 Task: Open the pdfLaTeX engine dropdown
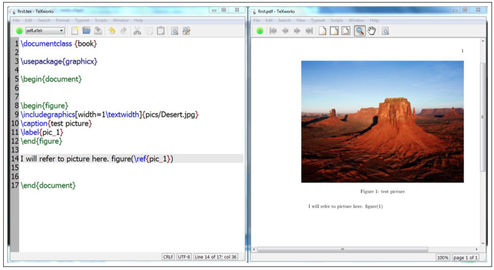45,30
